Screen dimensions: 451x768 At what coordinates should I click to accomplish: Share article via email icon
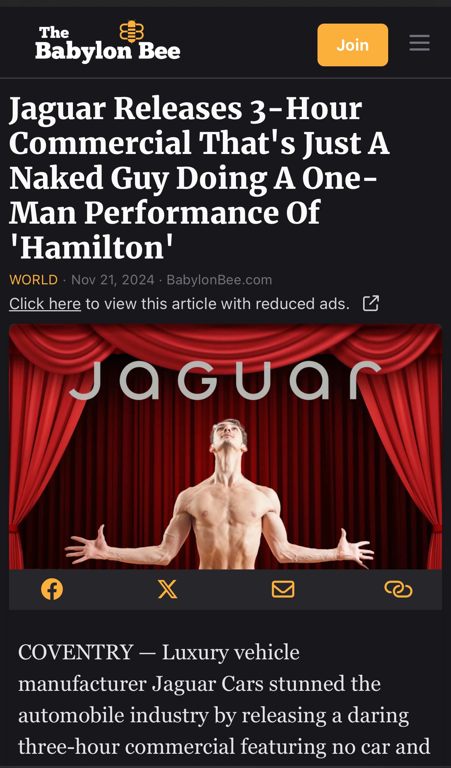tap(283, 589)
